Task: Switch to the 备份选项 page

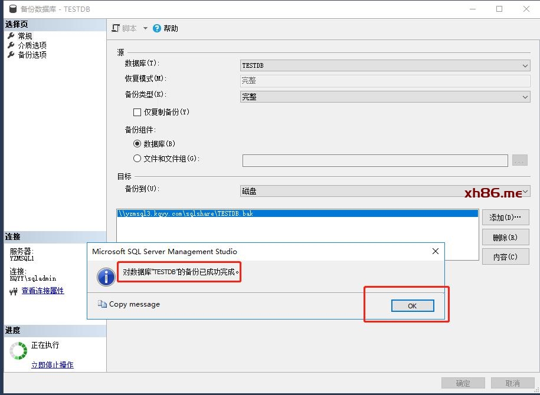Action: pyautogui.click(x=32, y=55)
